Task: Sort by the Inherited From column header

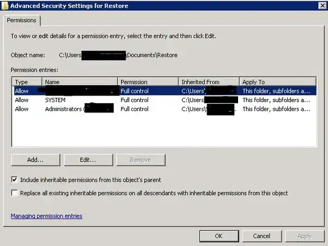Action: point(209,82)
